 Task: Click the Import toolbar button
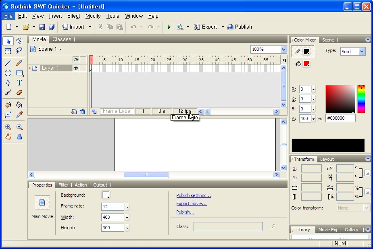click(x=73, y=27)
